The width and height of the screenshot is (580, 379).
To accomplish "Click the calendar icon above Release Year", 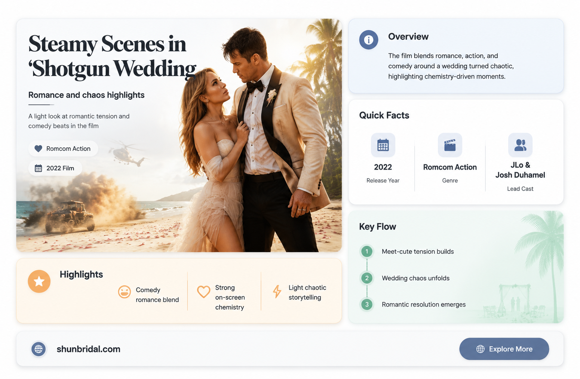I will click(383, 145).
